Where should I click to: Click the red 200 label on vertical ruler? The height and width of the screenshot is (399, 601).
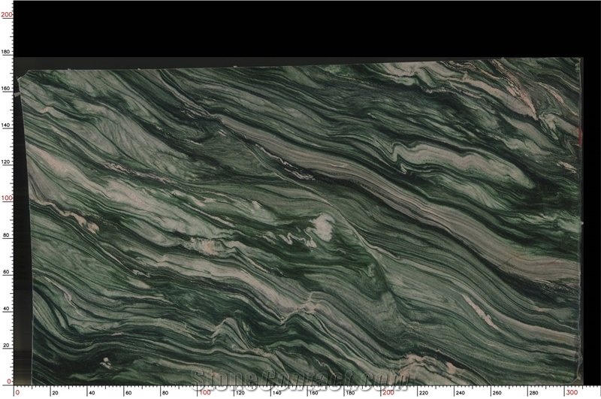[7, 14]
